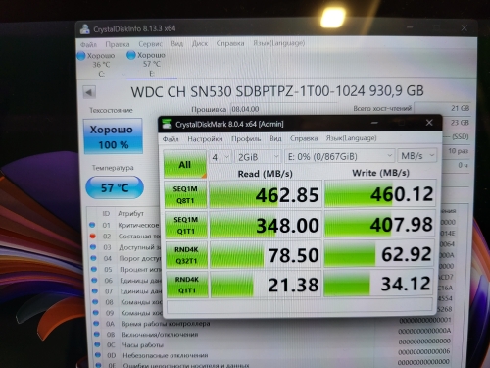The width and height of the screenshot is (490, 368).
Task: Open the 2GiB test size dropdown
Action: [x=258, y=157]
